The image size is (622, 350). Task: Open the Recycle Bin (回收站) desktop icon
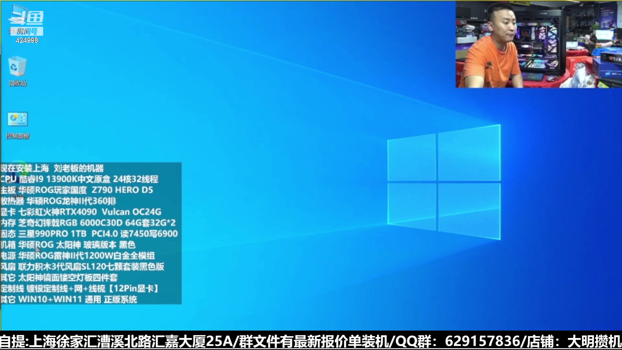point(17,71)
